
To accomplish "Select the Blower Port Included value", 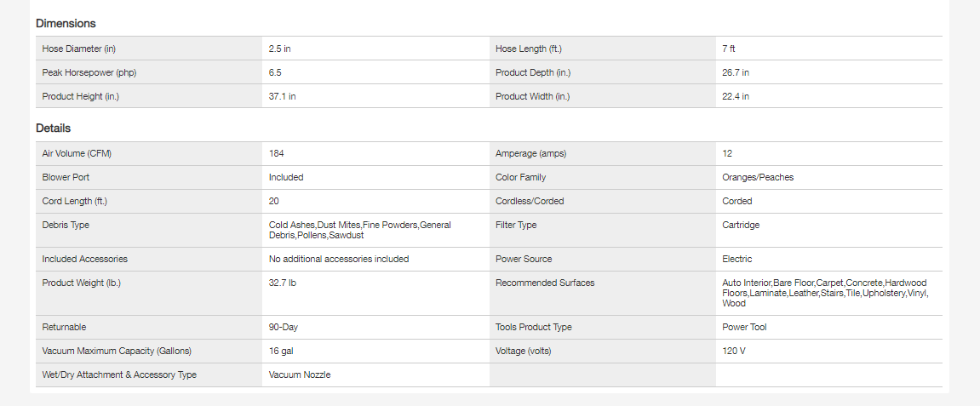I will click(x=286, y=177).
